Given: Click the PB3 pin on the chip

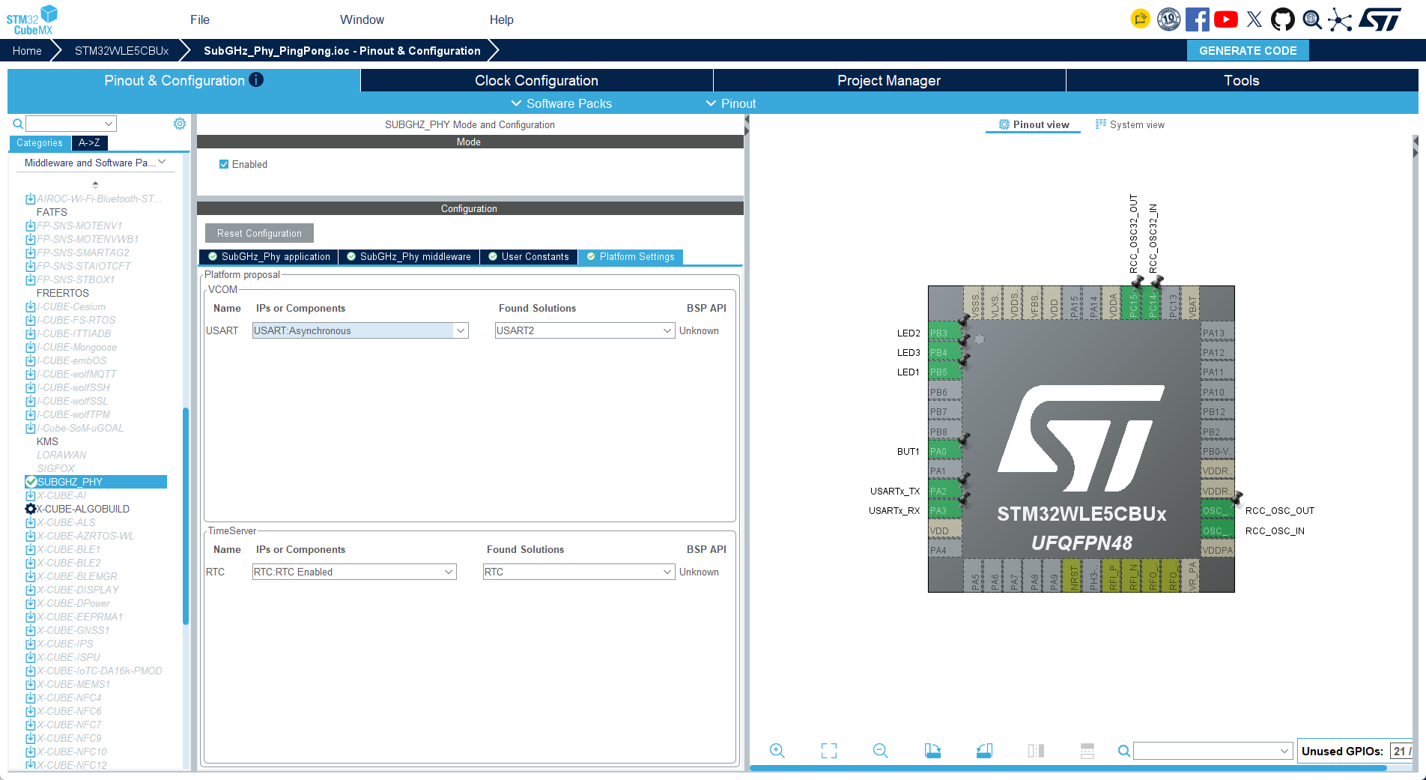Looking at the screenshot, I should [x=944, y=333].
